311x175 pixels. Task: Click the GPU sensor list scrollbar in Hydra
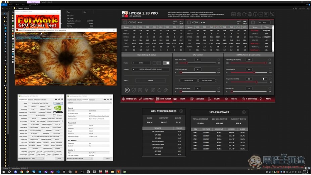pos(273,38)
